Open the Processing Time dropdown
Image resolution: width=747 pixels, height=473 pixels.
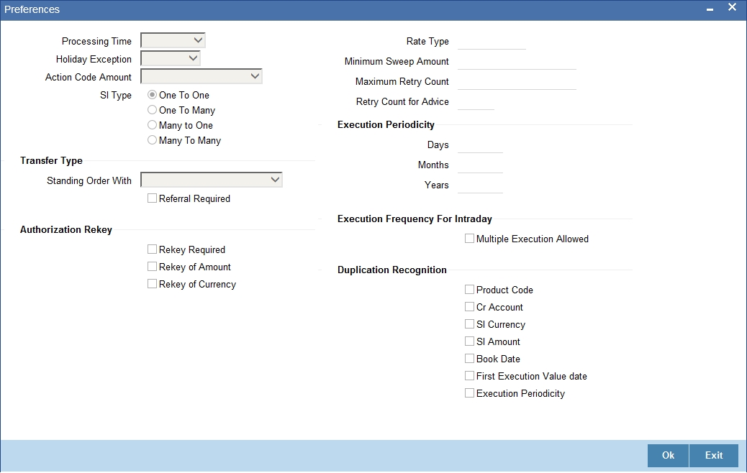173,41
